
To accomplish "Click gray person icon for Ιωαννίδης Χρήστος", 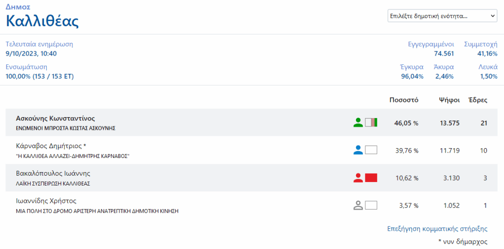I will coord(358,205).
